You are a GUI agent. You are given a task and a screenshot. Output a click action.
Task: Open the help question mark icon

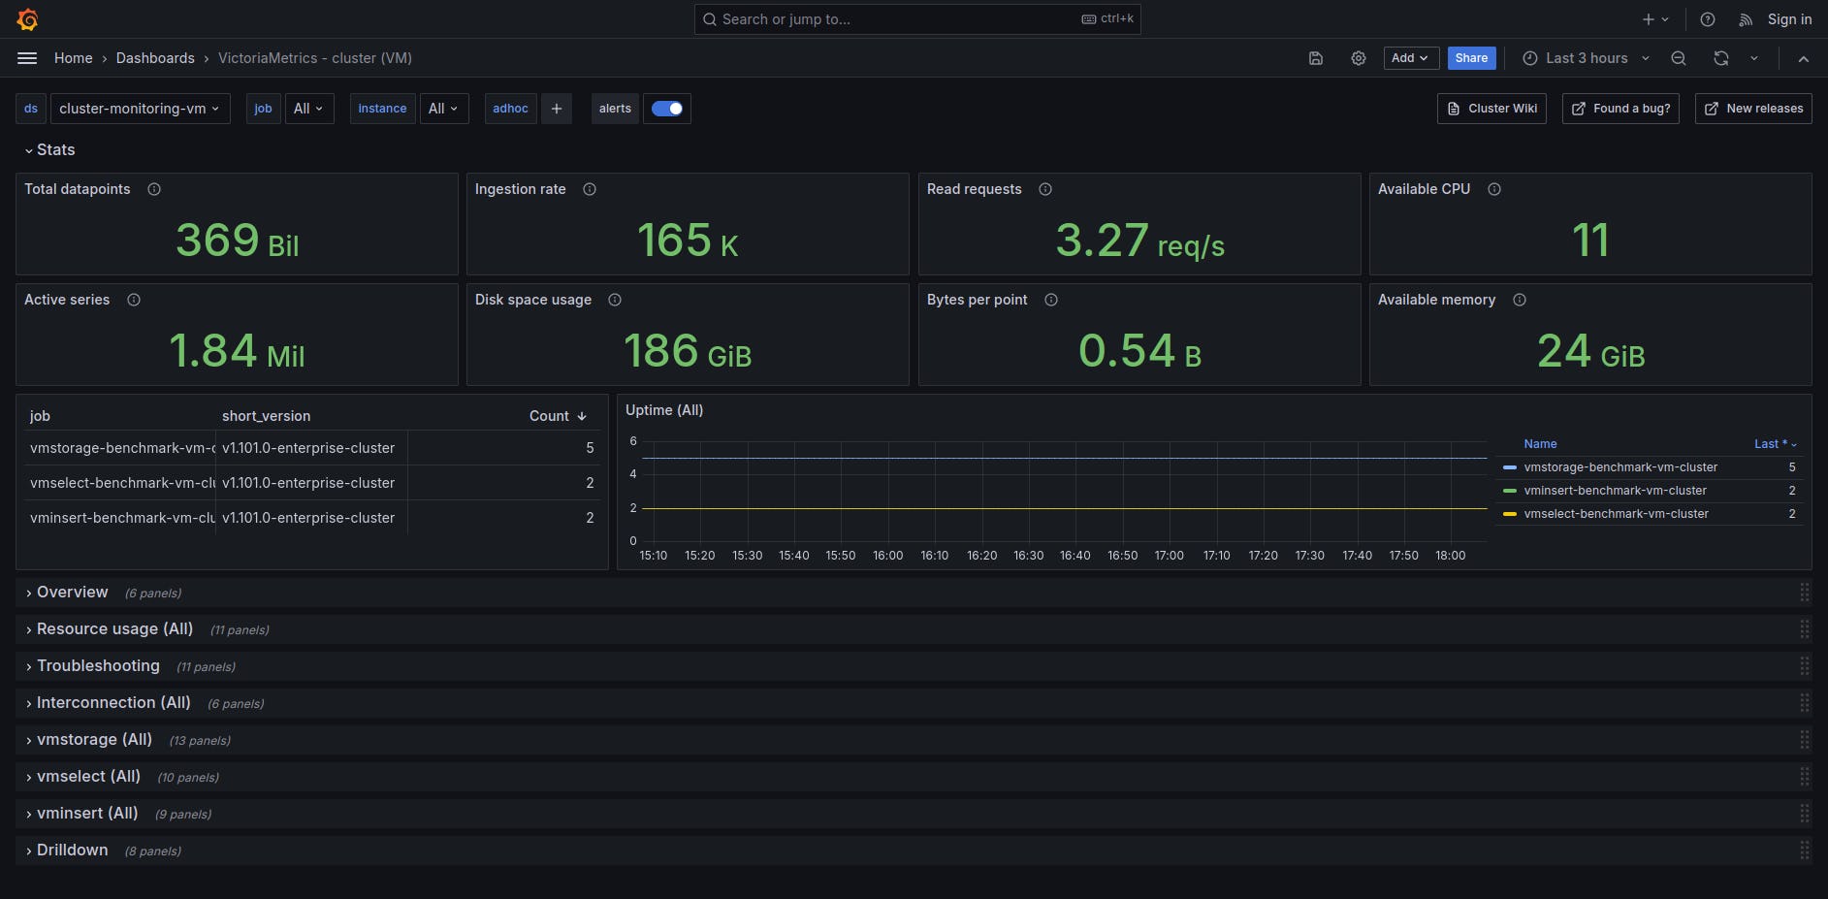[1707, 19]
